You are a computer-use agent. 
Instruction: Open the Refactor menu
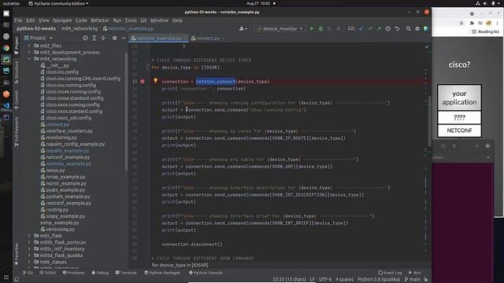point(100,20)
